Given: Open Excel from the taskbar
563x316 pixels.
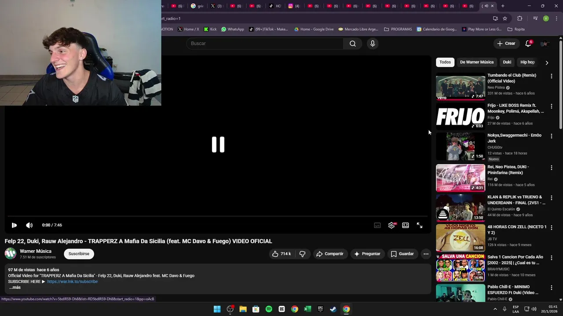Looking at the screenshot, I should pos(307,309).
